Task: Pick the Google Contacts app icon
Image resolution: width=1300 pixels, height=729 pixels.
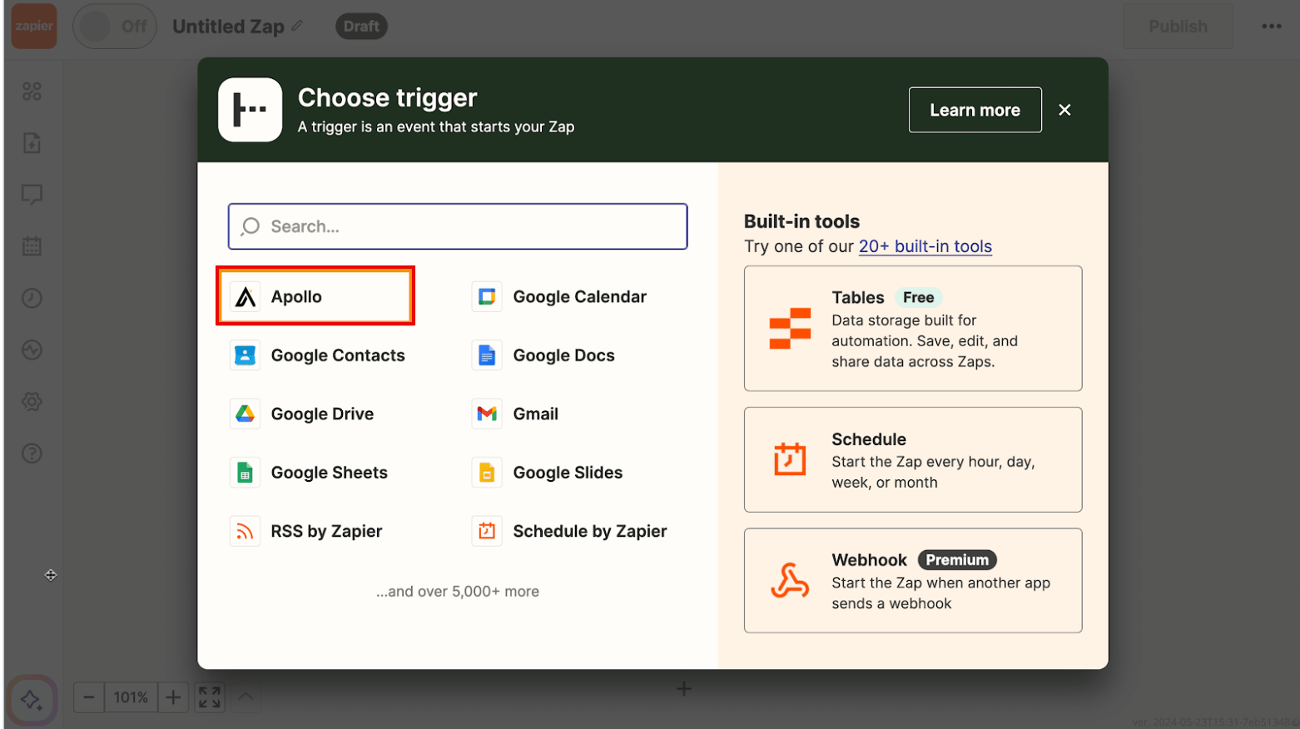Action: tap(245, 355)
